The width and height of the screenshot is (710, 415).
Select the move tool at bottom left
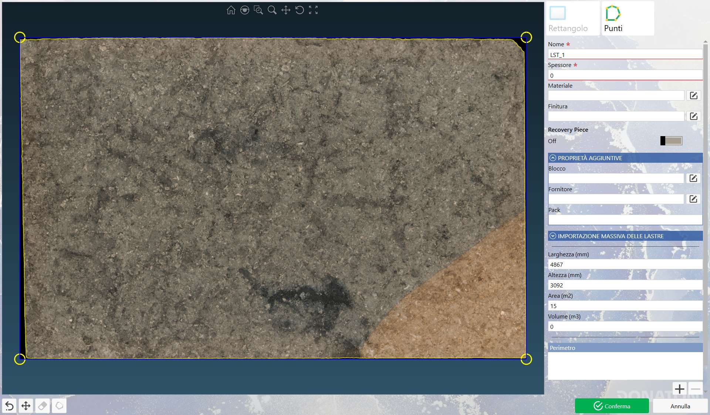[26, 406]
